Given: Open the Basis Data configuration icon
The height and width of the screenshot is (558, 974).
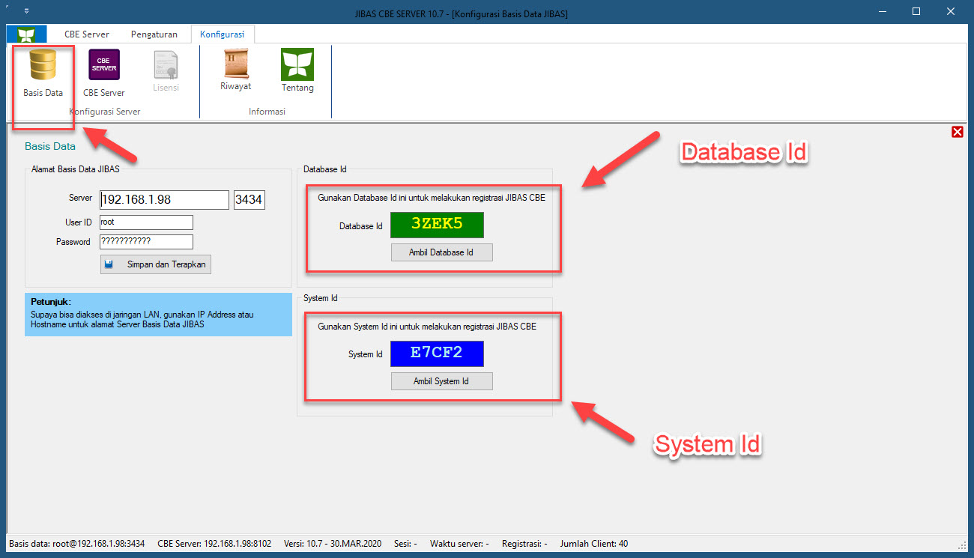Looking at the screenshot, I should (x=41, y=71).
